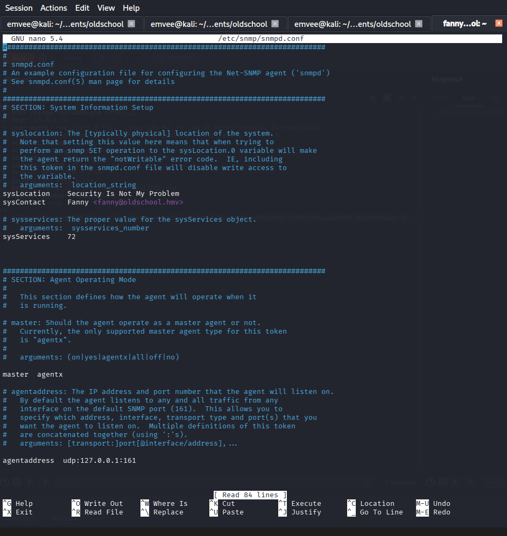The width and height of the screenshot is (507, 536).
Task: Close the first emvee@kali tab
Action: [x=131, y=24]
